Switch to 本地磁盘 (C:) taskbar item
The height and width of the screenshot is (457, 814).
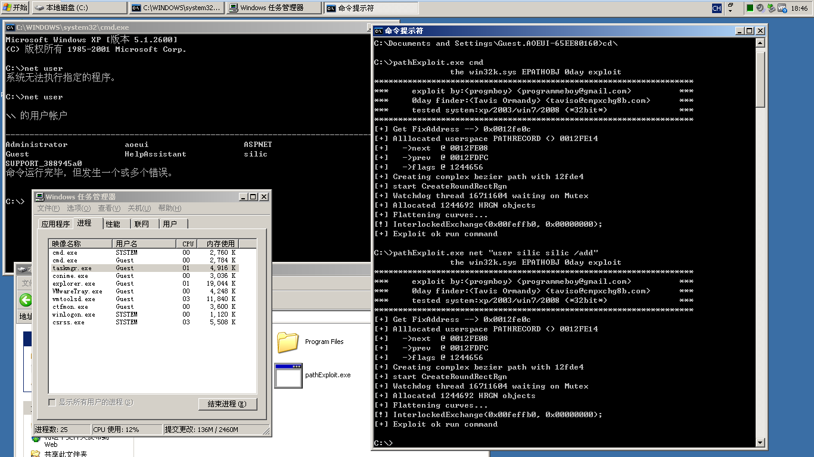pyautogui.click(x=79, y=8)
